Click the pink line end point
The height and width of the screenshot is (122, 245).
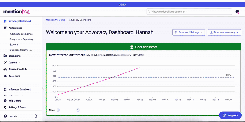[140, 68]
